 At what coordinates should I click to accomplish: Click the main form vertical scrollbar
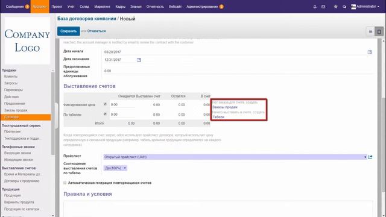(384, 145)
